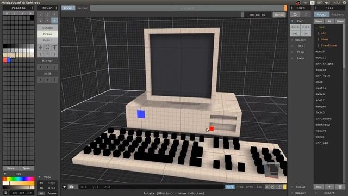
Task: Switch to the Render tab
Action: (83, 8)
